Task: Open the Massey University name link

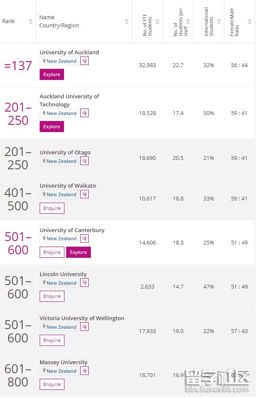Action: [63, 362]
